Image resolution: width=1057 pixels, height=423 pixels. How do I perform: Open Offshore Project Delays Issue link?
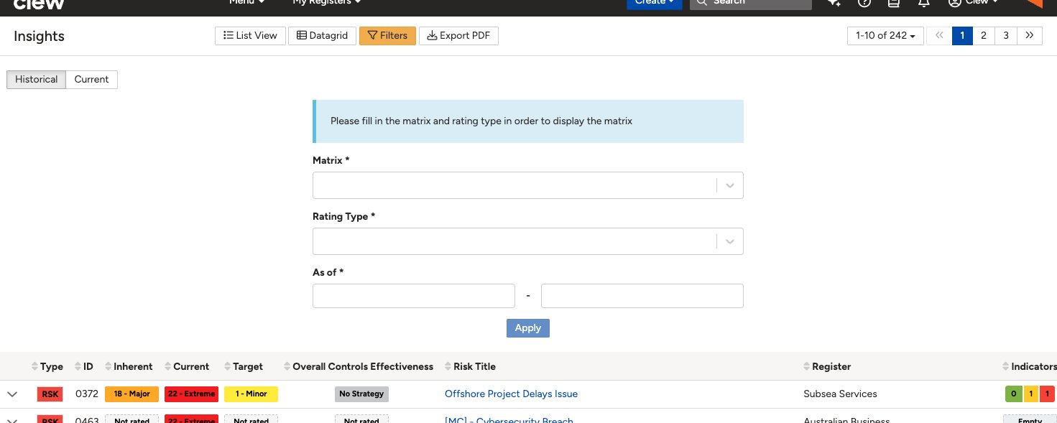coord(511,394)
